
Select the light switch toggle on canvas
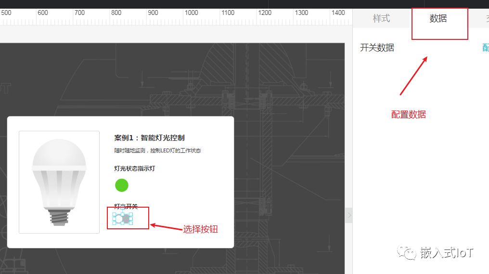[122, 219]
